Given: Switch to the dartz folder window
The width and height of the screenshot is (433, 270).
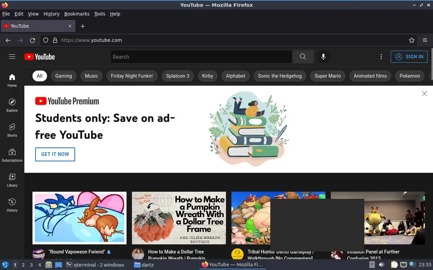Looking at the screenshot, I should [144, 265].
